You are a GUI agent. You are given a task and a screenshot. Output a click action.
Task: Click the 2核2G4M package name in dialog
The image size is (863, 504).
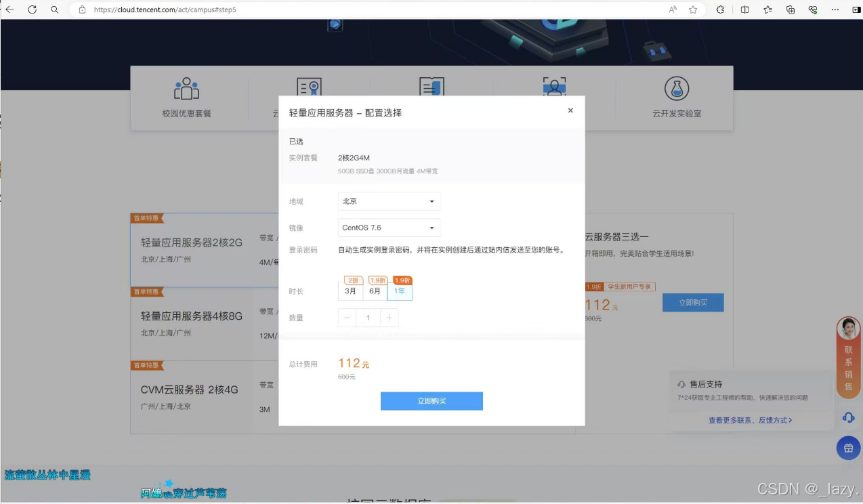coord(354,158)
